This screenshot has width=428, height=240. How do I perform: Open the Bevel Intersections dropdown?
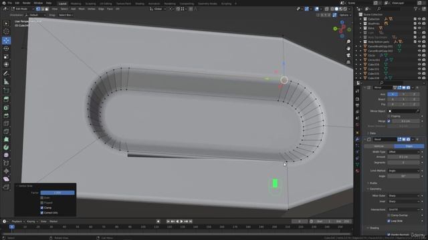pyautogui.click(x=403, y=209)
